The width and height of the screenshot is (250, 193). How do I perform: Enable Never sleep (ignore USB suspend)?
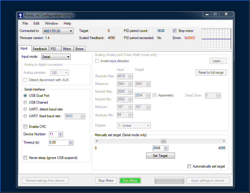(25, 158)
